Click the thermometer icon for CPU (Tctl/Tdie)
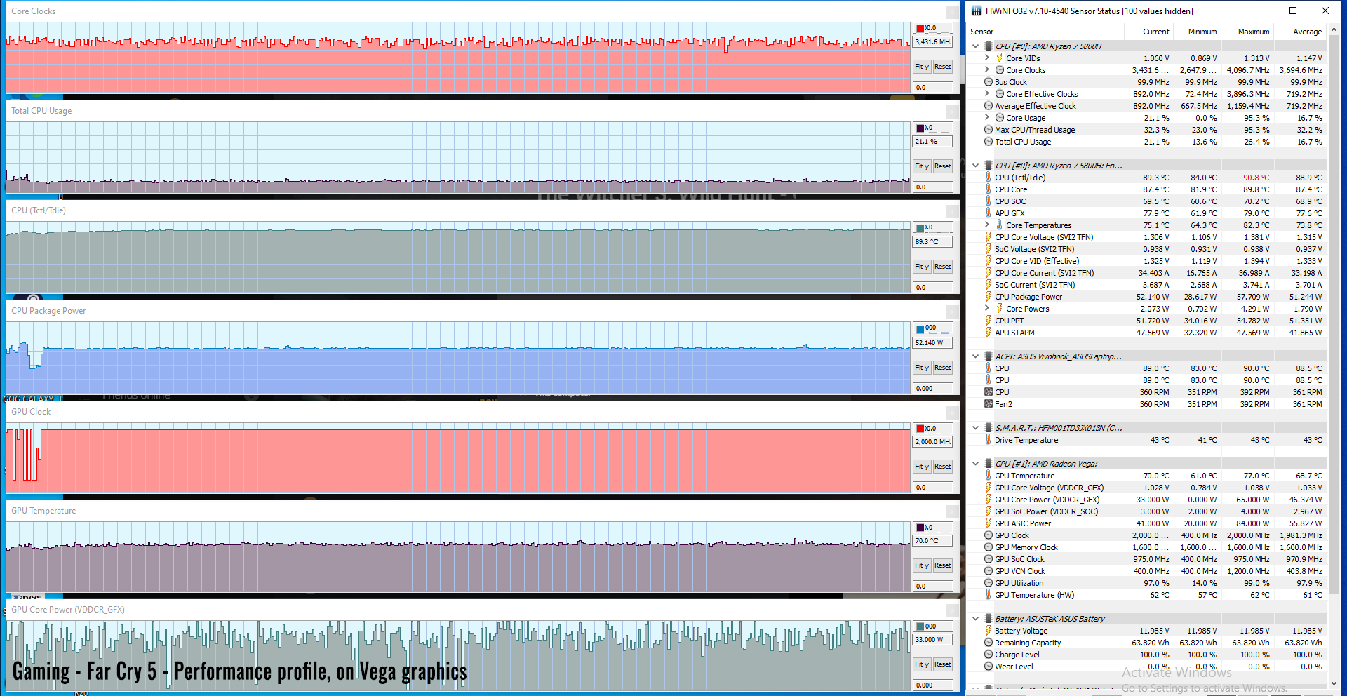 989,178
